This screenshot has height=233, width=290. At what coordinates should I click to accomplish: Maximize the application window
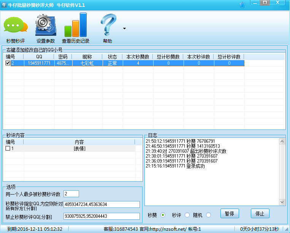(265, 3)
